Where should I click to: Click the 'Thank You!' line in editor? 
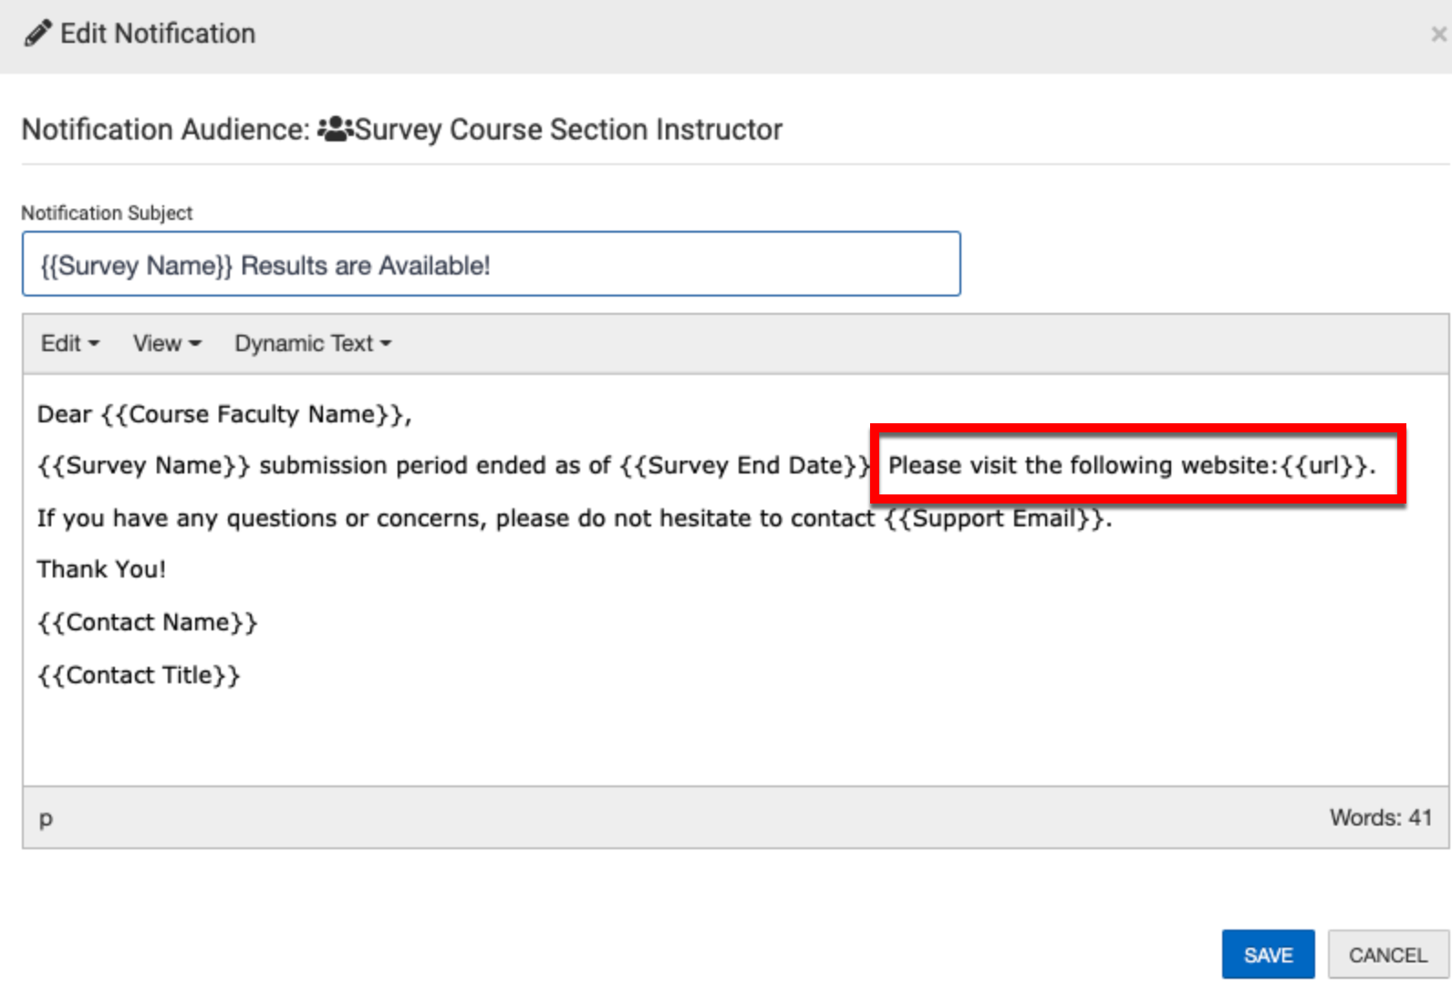coord(101,570)
